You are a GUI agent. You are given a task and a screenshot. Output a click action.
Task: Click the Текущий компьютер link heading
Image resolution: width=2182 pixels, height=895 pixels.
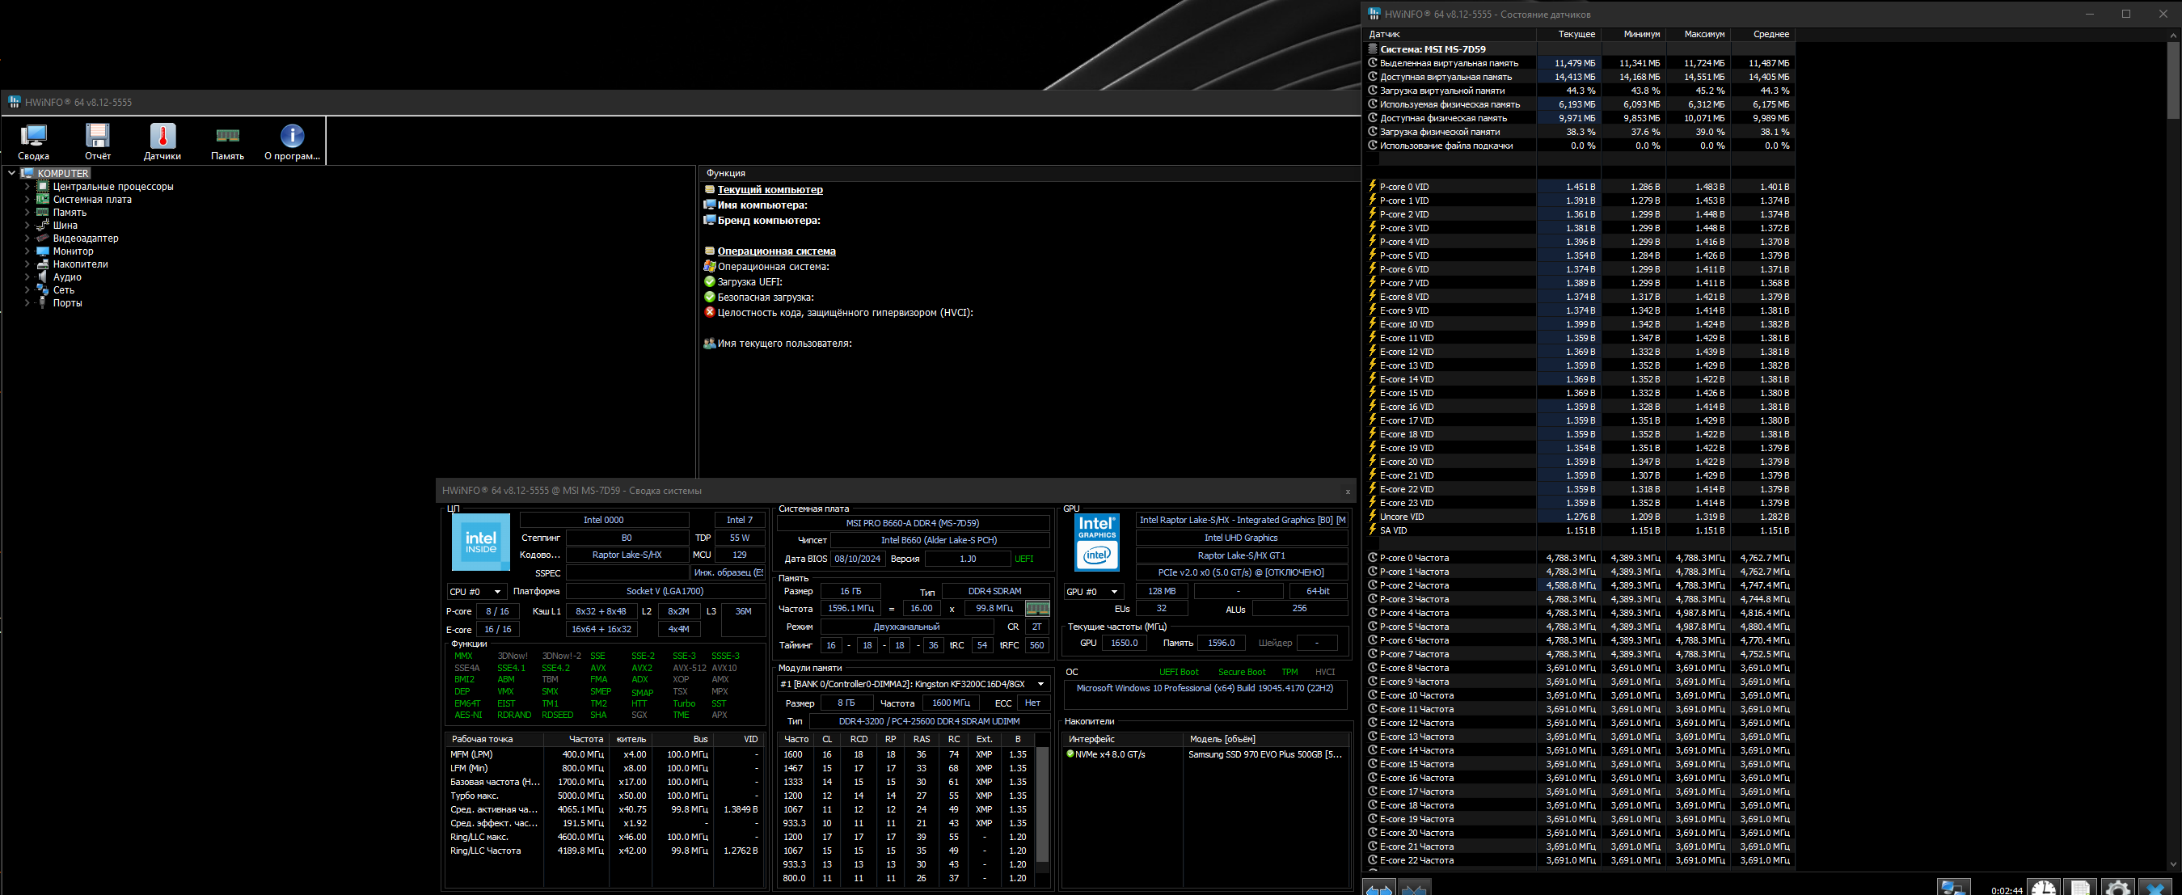(769, 190)
